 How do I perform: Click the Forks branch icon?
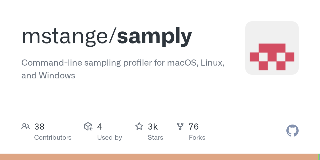pyautogui.click(x=180, y=126)
